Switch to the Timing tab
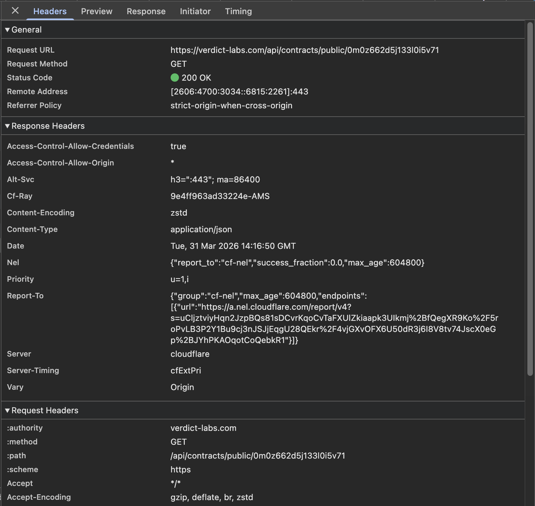This screenshot has height=506, width=535. click(x=238, y=11)
